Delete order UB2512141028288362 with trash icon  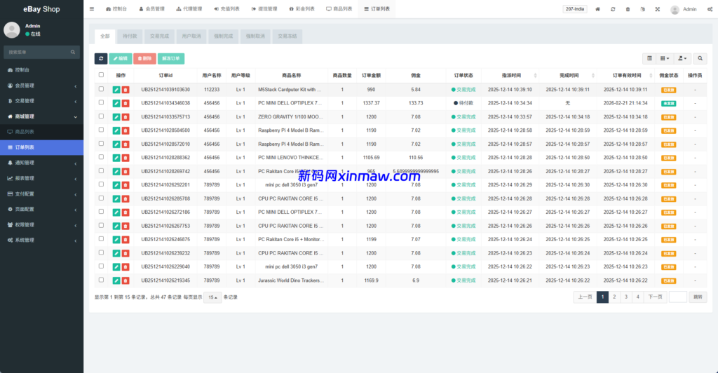tap(126, 158)
